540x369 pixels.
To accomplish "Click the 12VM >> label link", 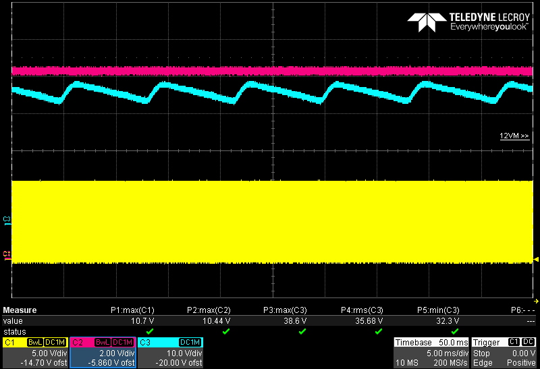I will [514, 136].
